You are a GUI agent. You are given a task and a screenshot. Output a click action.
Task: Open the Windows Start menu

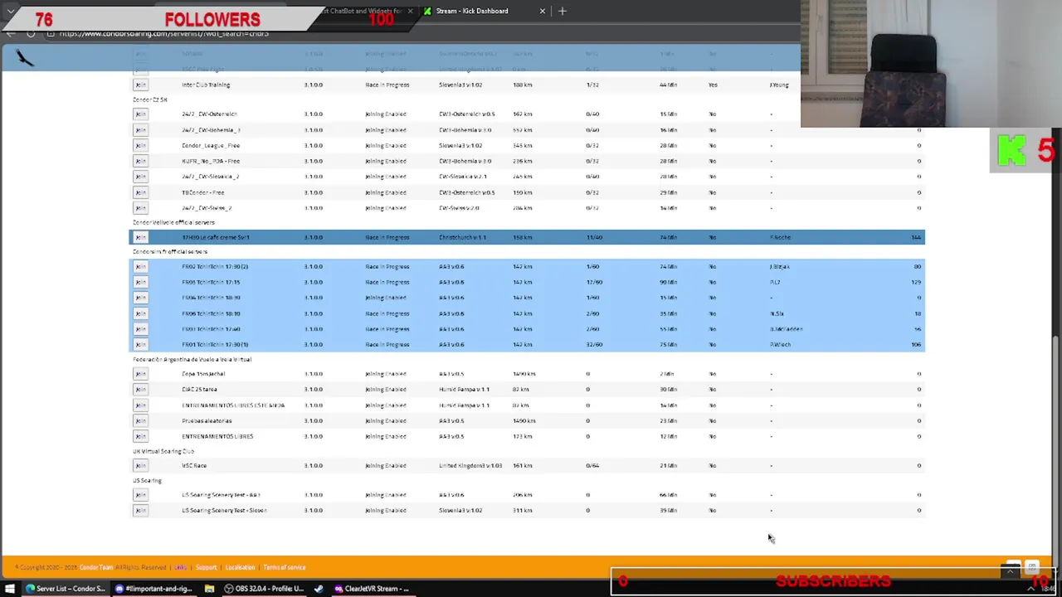[x=10, y=589]
